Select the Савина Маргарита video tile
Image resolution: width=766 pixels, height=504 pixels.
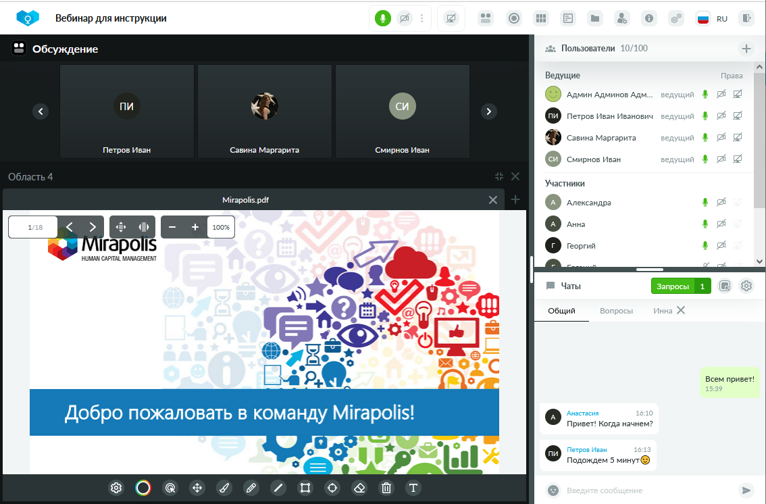265,111
